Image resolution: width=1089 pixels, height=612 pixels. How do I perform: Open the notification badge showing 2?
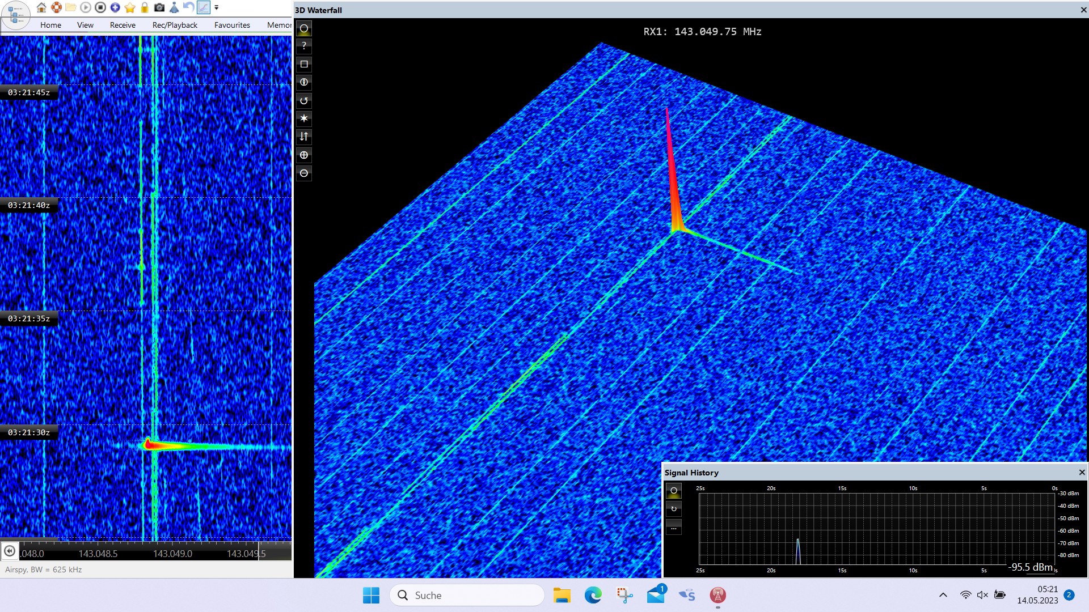[1069, 595]
